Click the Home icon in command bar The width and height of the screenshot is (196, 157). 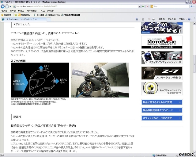[137, 19]
